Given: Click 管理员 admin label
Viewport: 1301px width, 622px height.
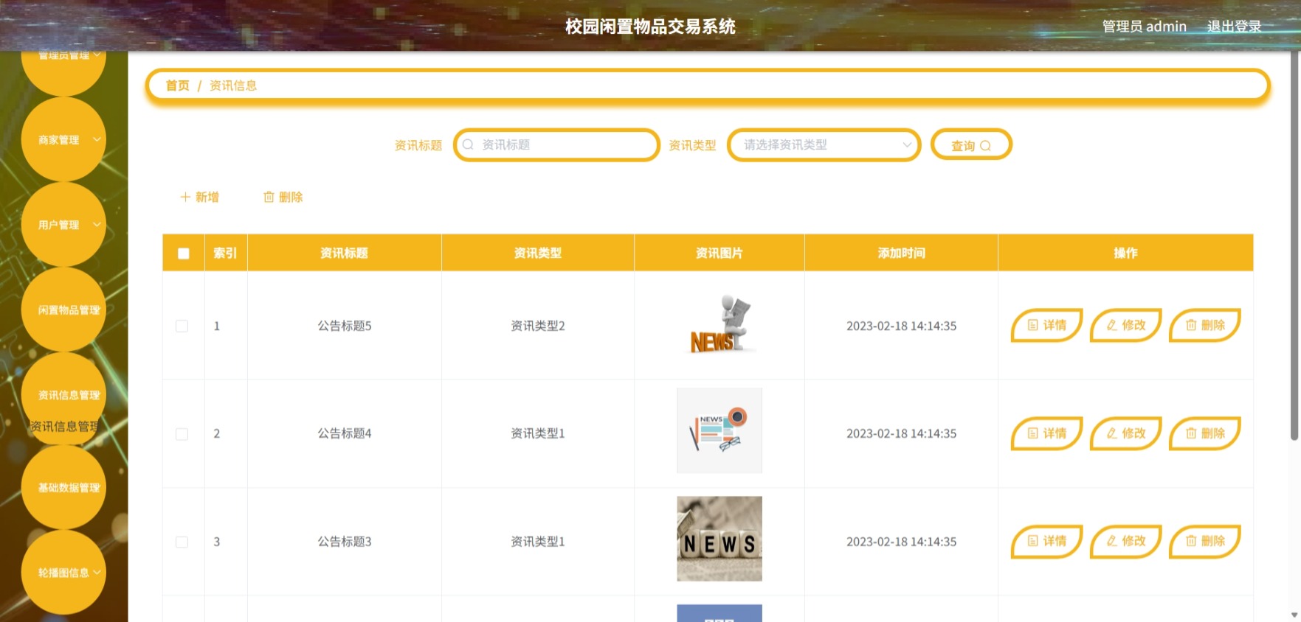Looking at the screenshot, I should tap(1144, 27).
